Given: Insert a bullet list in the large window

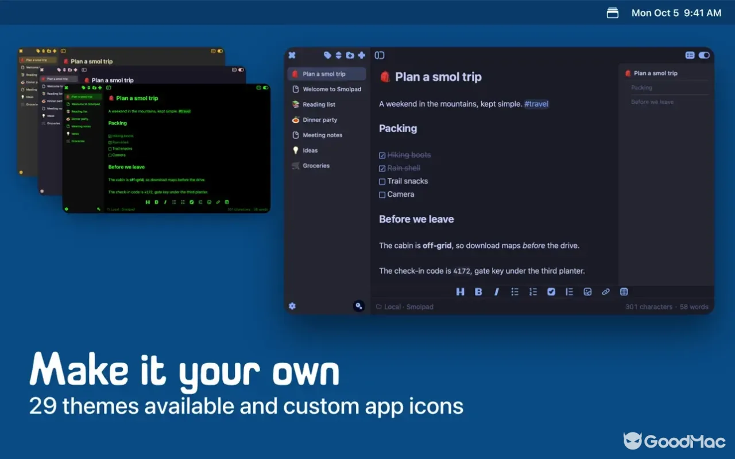Looking at the screenshot, I should [514, 291].
